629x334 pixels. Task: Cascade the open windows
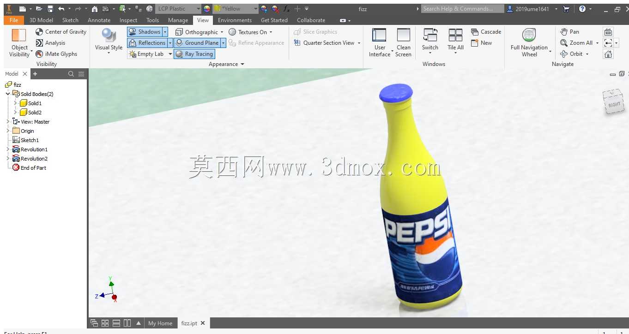tap(486, 32)
